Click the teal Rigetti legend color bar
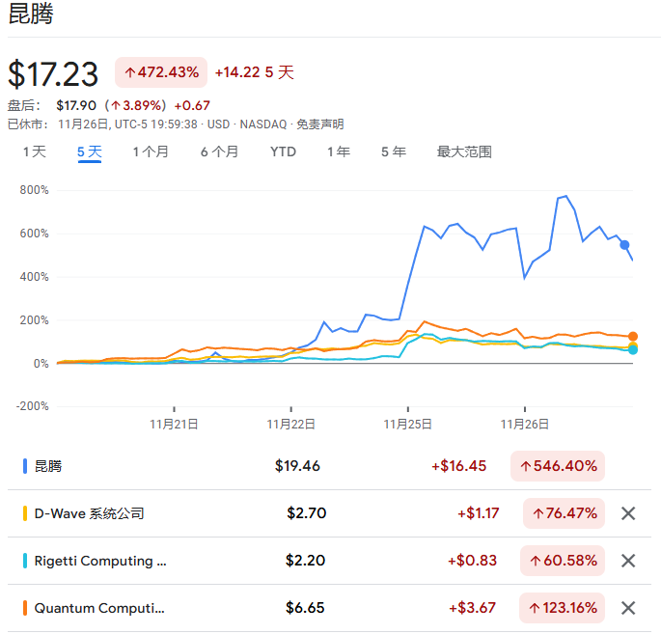The width and height of the screenshot is (661, 634). (25, 561)
